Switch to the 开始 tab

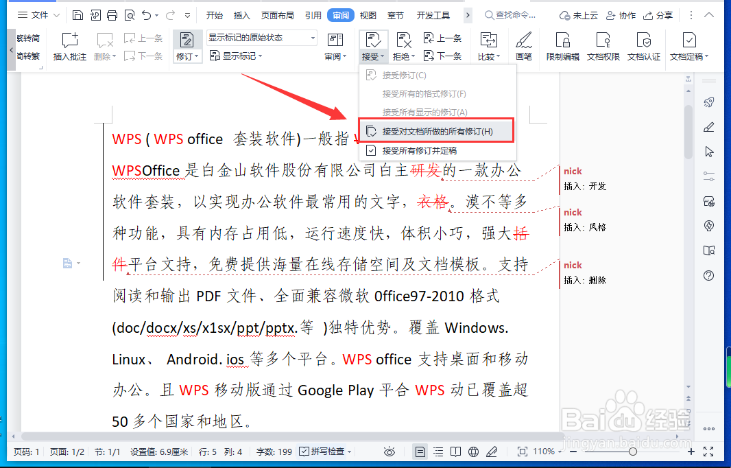click(x=215, y=15)
